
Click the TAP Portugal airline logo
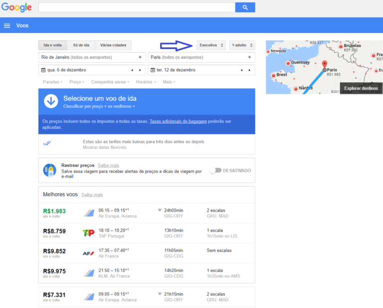[88, 232]
